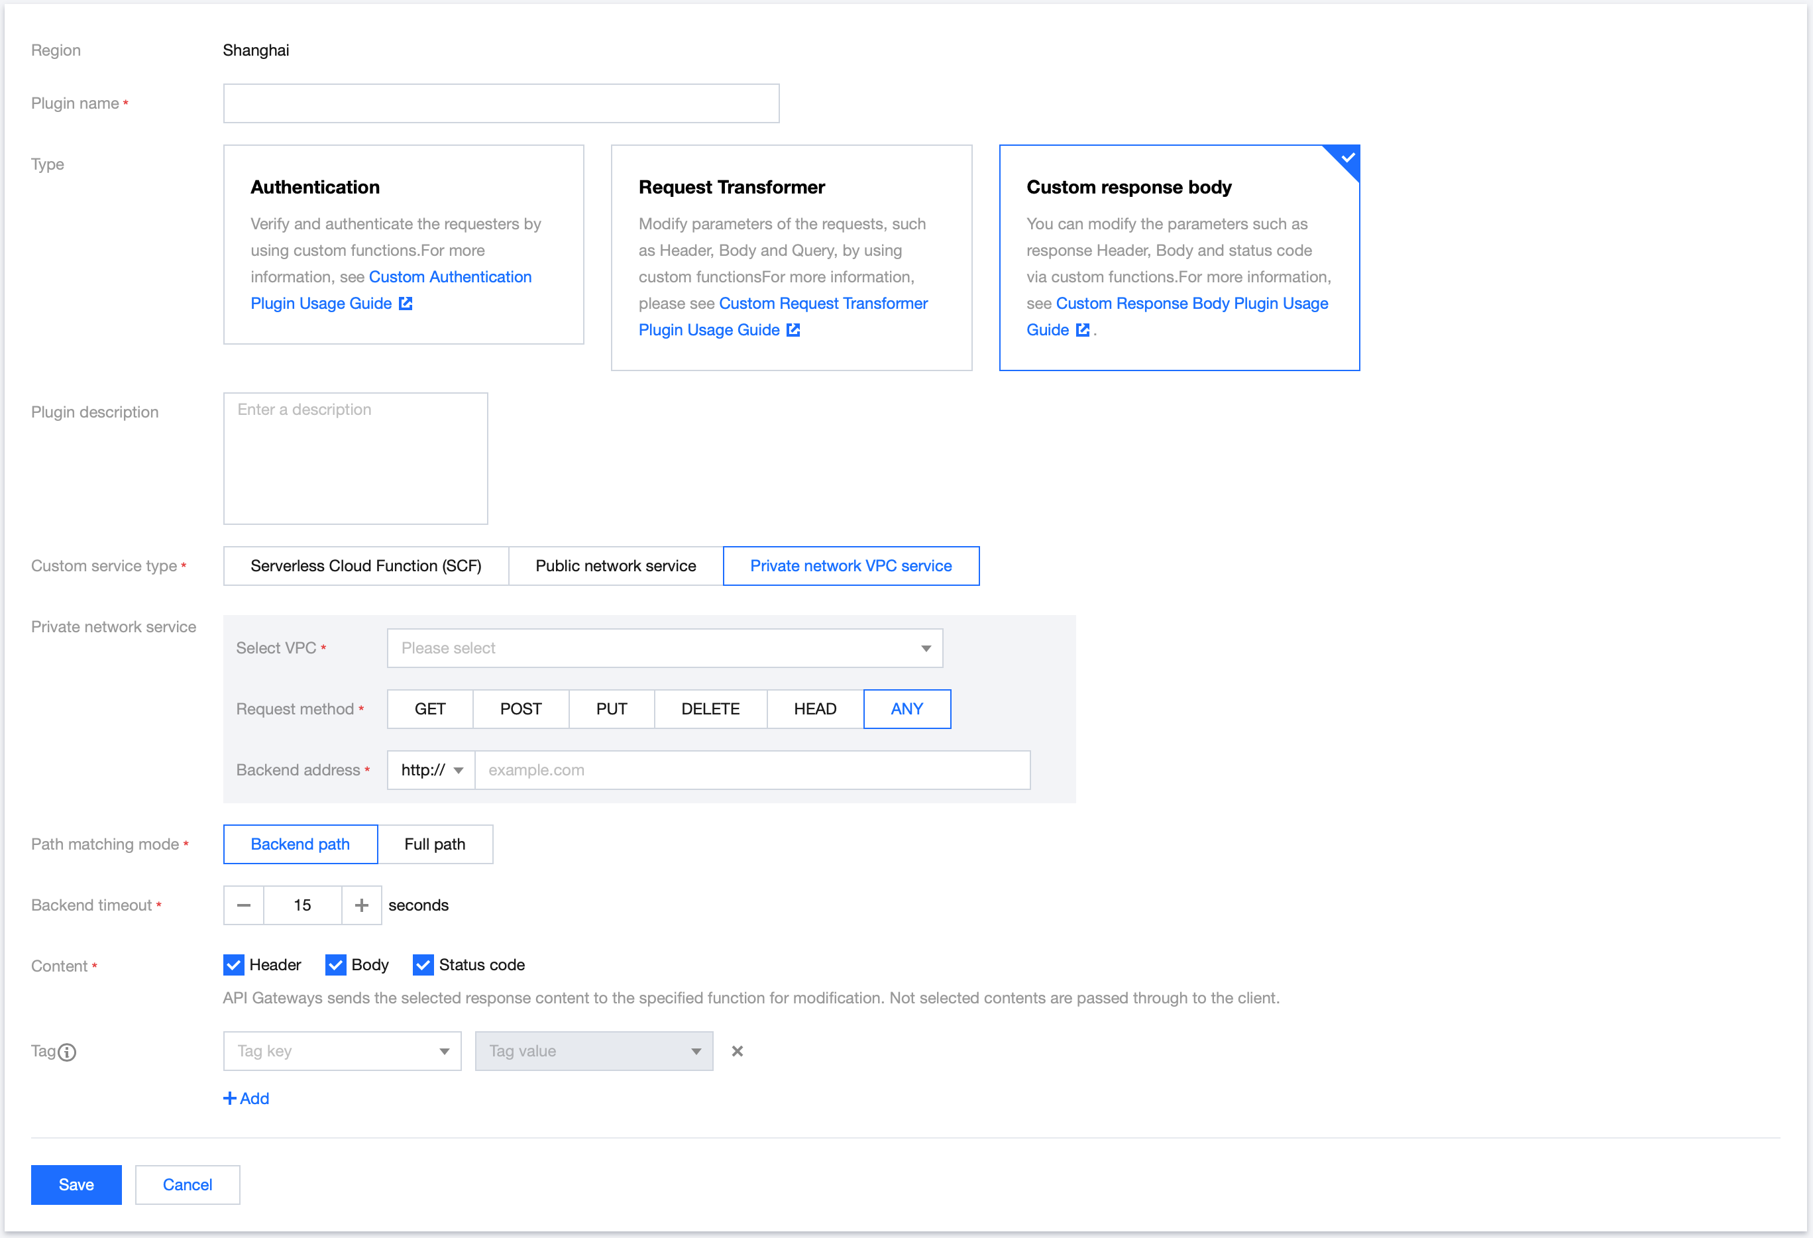Open the Select VPC dropdown
This screenshot has width=1813, height=1238.
tap(665, 648)
